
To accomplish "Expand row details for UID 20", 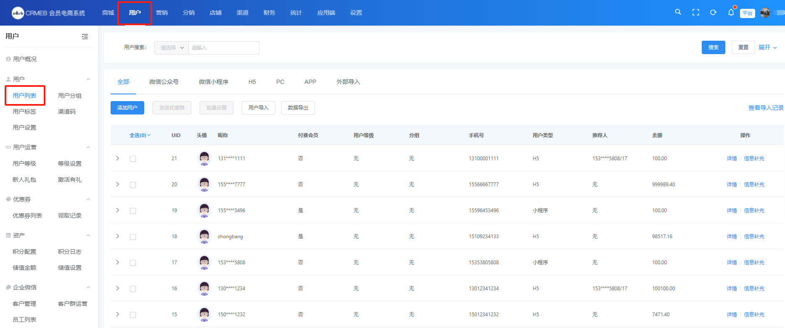I will coord(118,185).
